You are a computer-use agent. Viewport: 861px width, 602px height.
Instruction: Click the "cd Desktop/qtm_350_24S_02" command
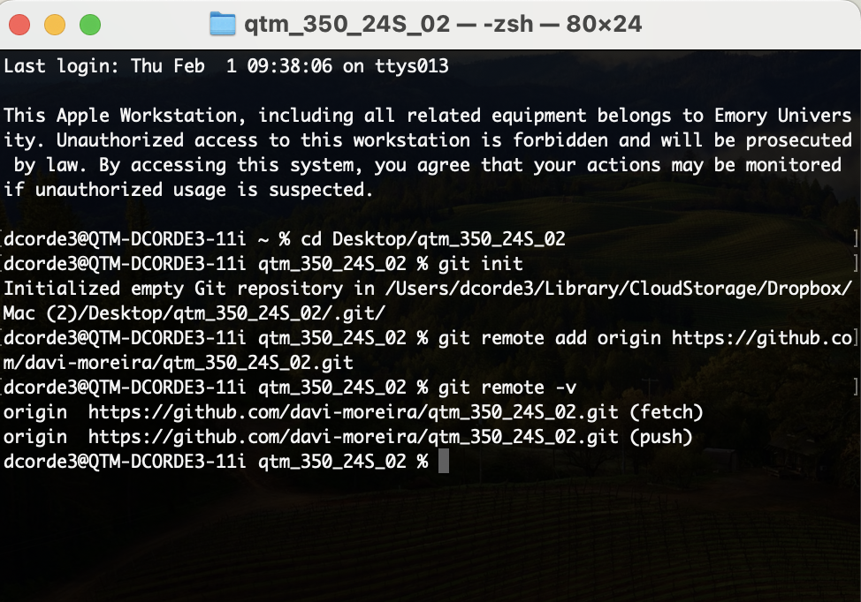(x=433, y=239)
